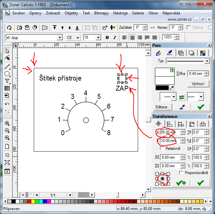Select the table tool
The height and width of the screenshot is (214, 215).
(7, 88)
